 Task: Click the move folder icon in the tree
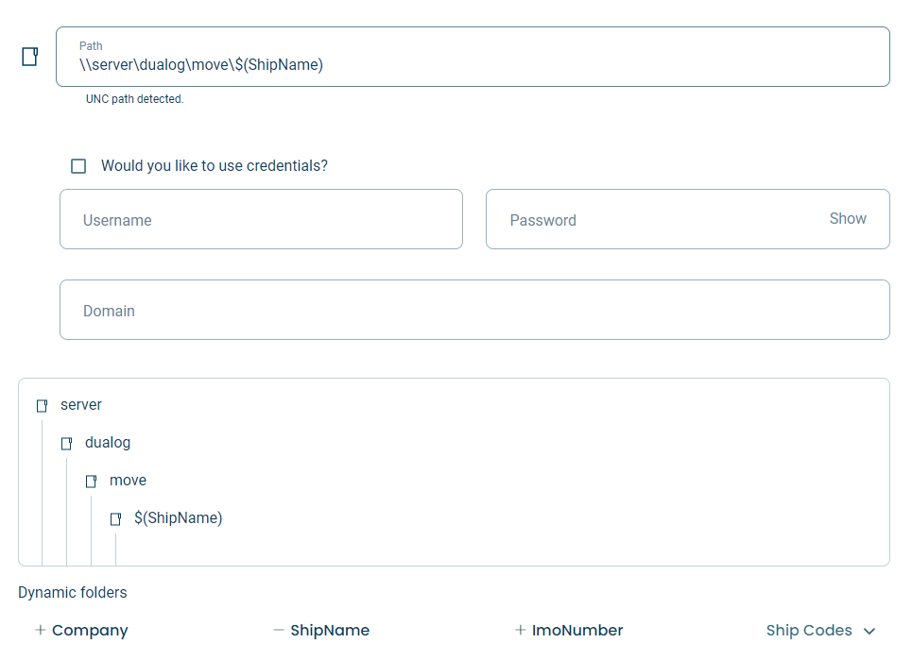pyautogui.click(x=91, y=481)
